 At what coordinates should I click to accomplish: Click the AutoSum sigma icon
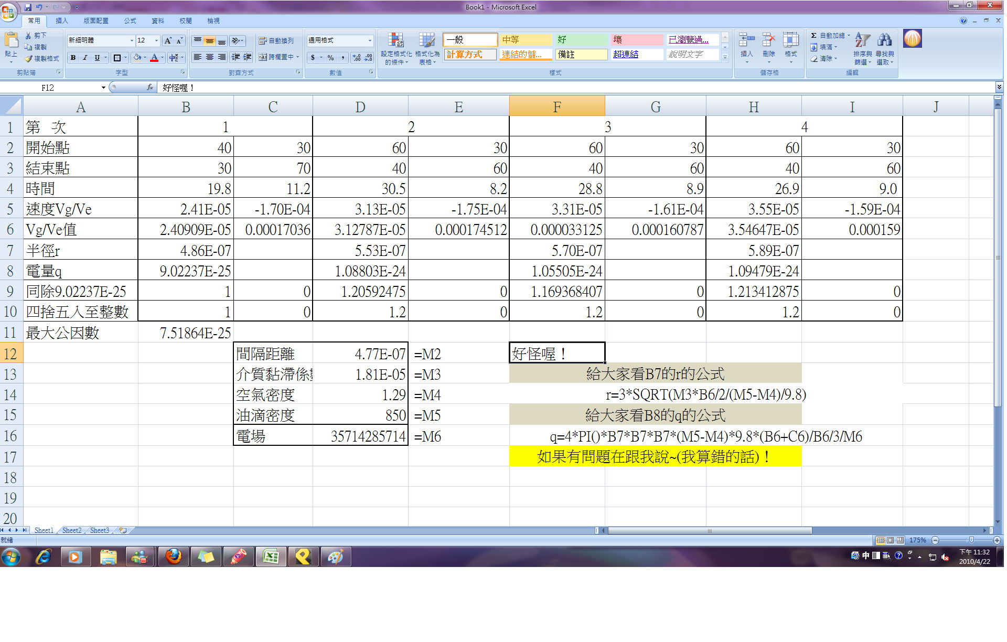point(813,35)
